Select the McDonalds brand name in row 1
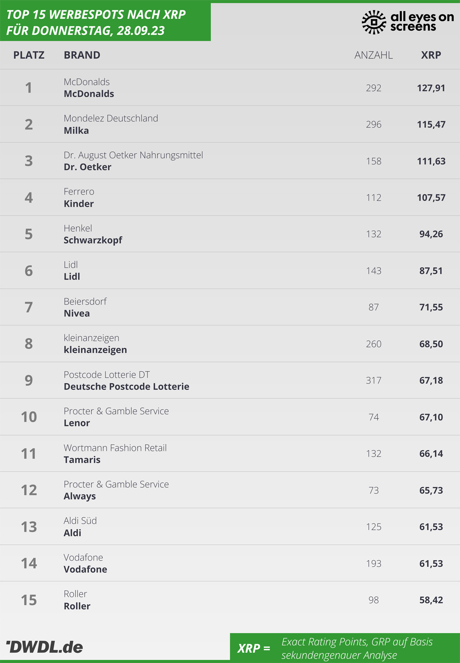 click(89, 94)
